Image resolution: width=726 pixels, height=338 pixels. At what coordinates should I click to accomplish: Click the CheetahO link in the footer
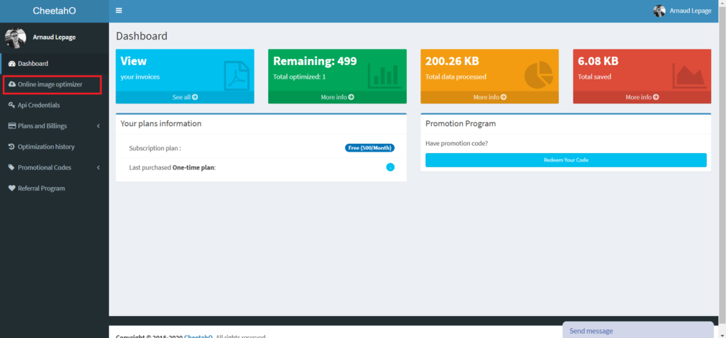tap(199, 336)
